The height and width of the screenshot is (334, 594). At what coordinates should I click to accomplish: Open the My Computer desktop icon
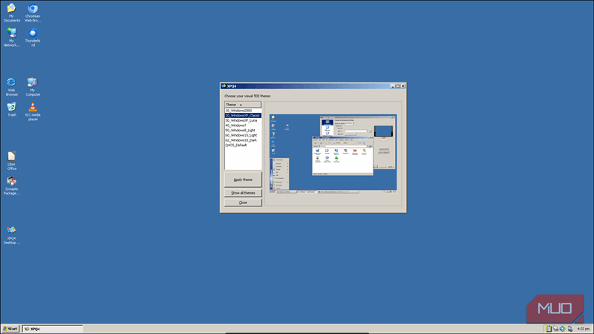click(33, 82)
